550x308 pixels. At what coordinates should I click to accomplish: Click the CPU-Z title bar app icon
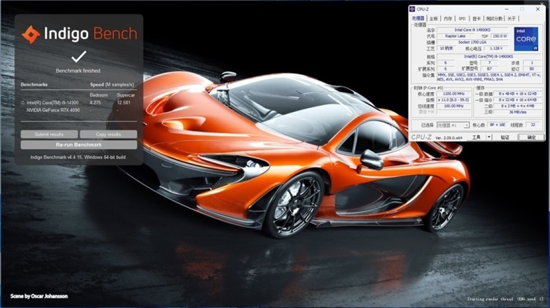tap(413, 9)
